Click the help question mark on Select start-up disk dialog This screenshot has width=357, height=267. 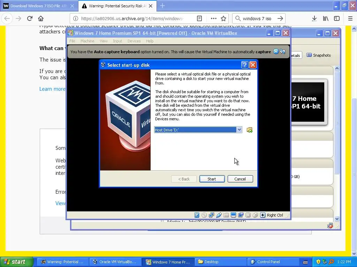pos(244,65)
